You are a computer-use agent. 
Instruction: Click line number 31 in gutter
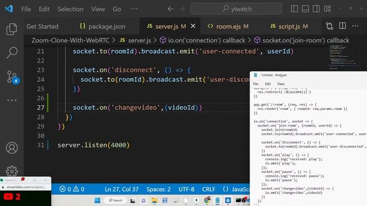click(x=41, y=145)
